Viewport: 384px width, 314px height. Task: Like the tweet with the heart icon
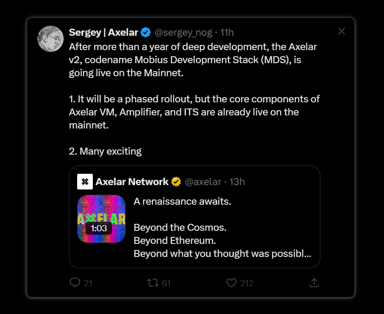coord(231,283)
